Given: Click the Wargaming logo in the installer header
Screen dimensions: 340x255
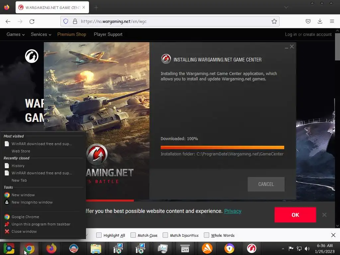Looking at the screenshot, I should (x=166, y=59).
